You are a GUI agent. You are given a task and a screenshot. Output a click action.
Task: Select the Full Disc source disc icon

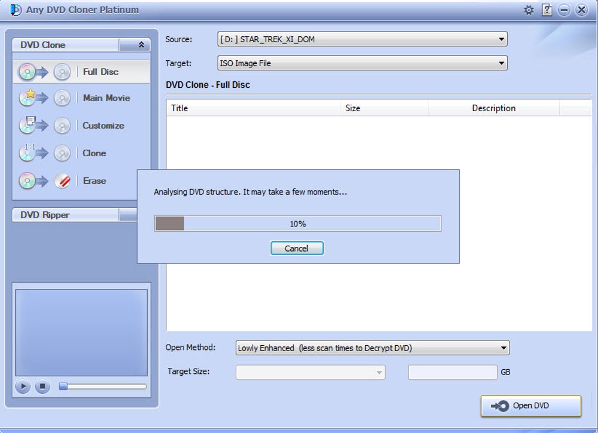(x=27, y=71)
